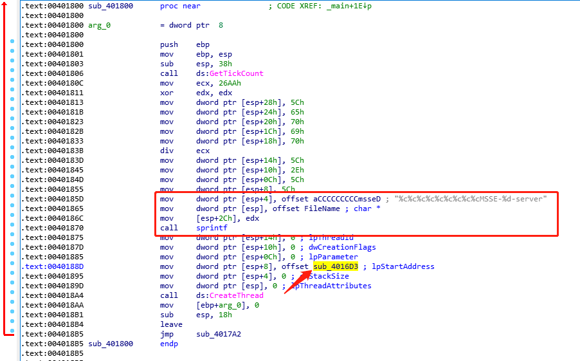Click the arg_0 stack variable definition

point(100,25)
